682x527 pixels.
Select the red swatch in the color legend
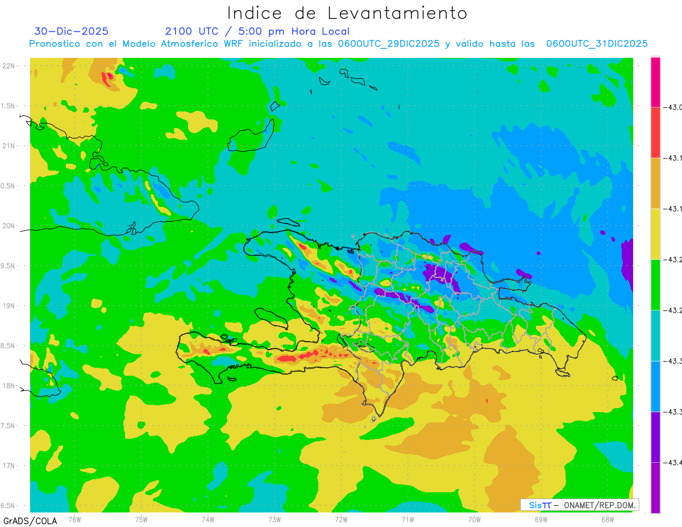point(655,132)
